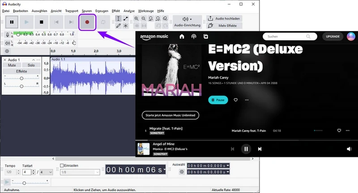Click Audio 1 pan slider handle

click(x=21, y=86)
